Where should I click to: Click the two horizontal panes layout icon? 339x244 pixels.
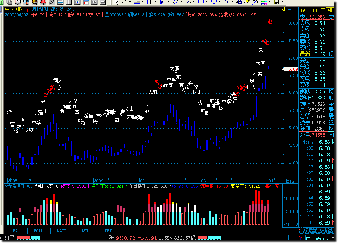click(x=60, y=2)
